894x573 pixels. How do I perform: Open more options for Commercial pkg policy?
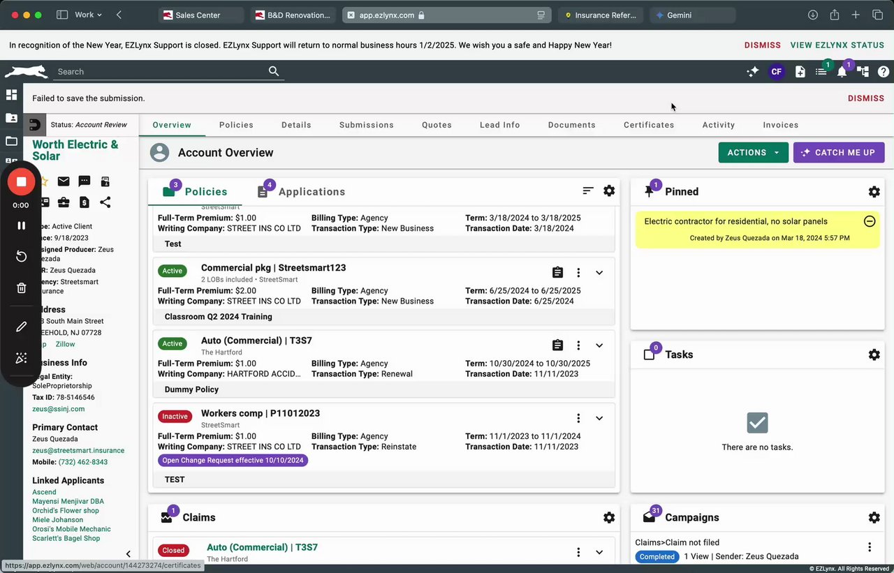tap(578, 272)
